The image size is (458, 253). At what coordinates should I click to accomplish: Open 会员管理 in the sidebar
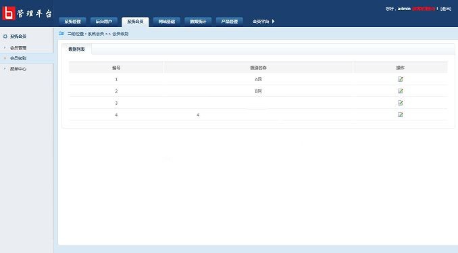pyautogui.click(x=18, y=48)
